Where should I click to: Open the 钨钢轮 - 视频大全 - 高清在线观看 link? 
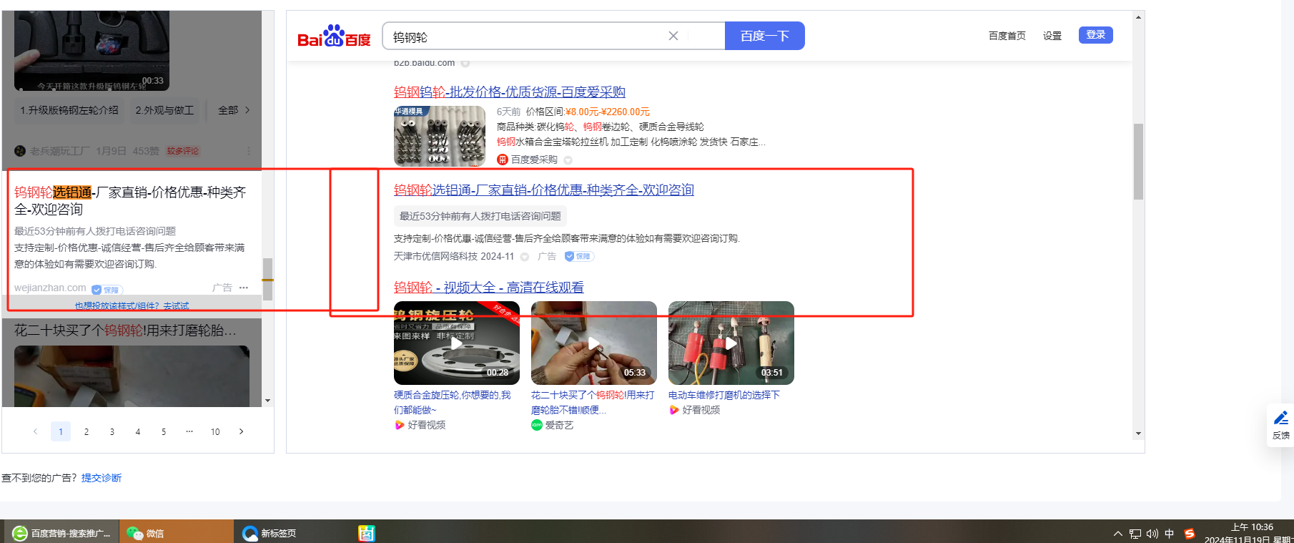coord(489,287)
